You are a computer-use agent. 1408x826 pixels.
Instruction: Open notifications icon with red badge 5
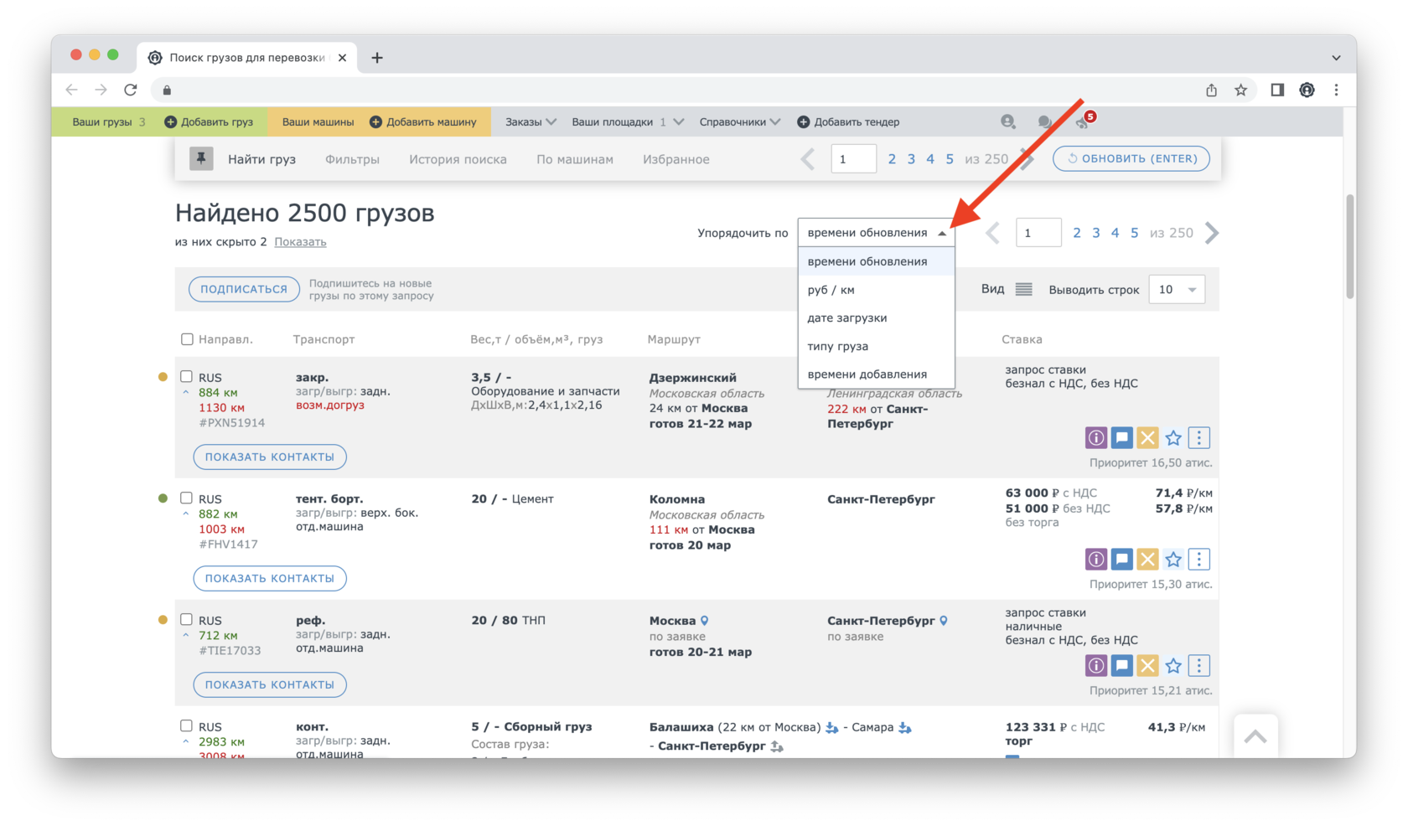(1083, 121)
